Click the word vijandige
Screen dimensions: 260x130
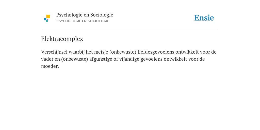click(129, 59)
